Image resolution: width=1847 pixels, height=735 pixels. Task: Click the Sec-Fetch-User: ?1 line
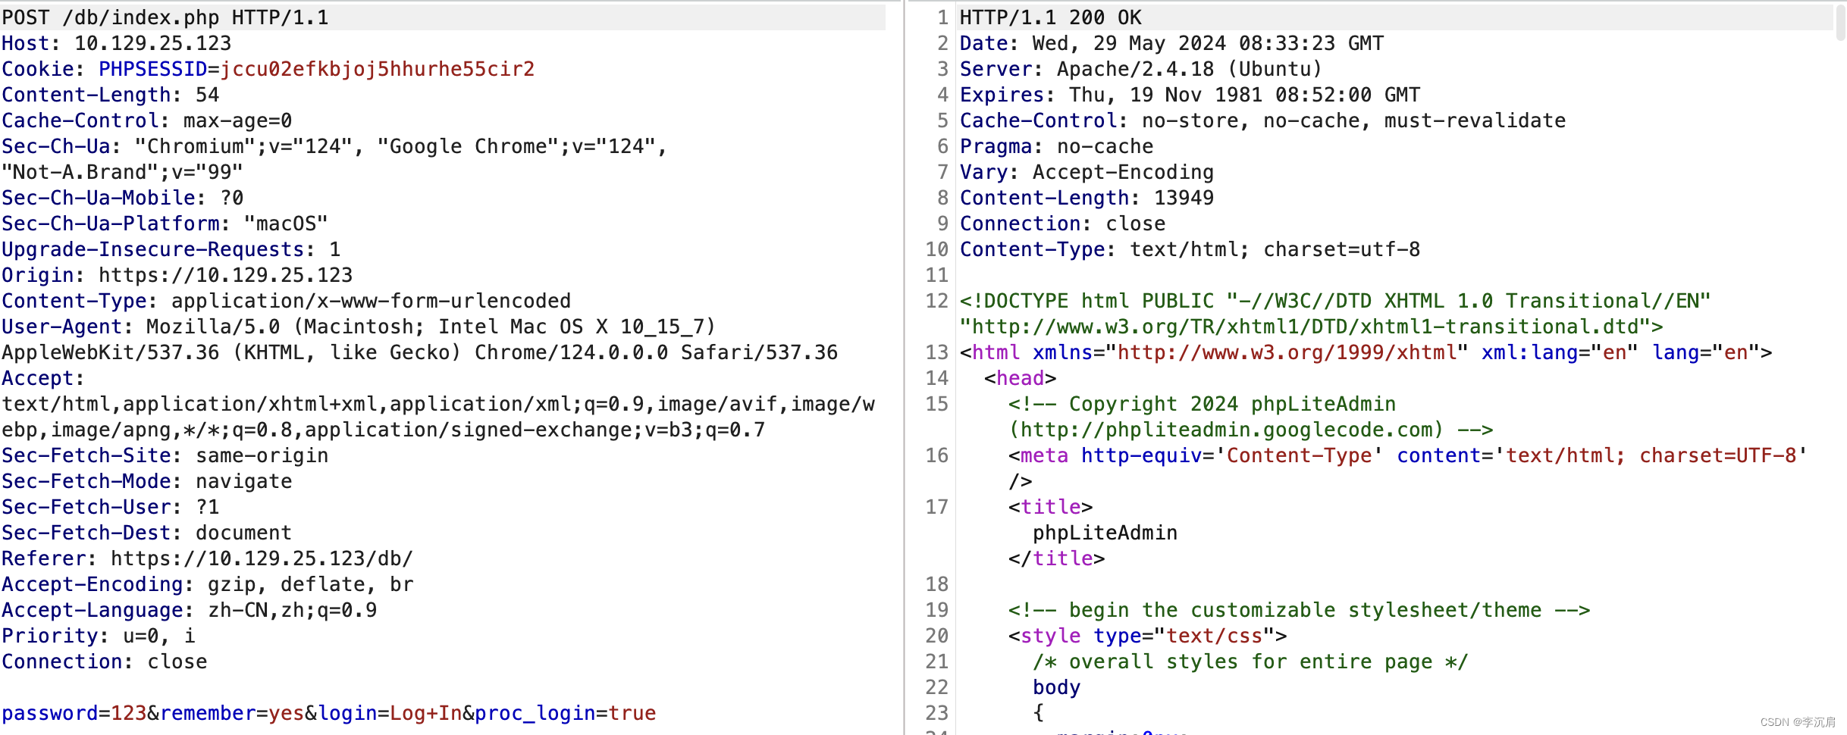point(110,507)
